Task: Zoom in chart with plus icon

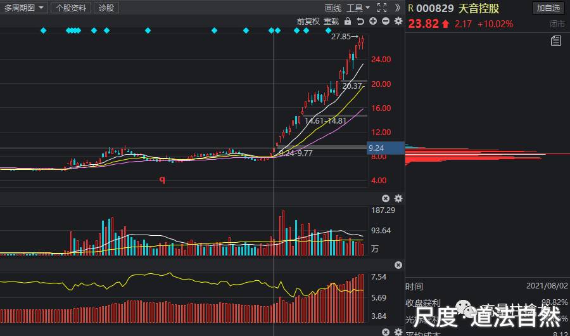Action: [x=373, y=21]
